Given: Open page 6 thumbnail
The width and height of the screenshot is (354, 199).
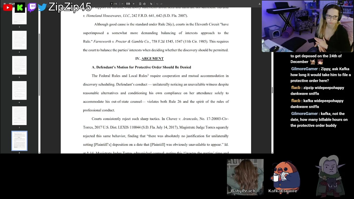Looking at the screenshot, I should coord(19,90).
